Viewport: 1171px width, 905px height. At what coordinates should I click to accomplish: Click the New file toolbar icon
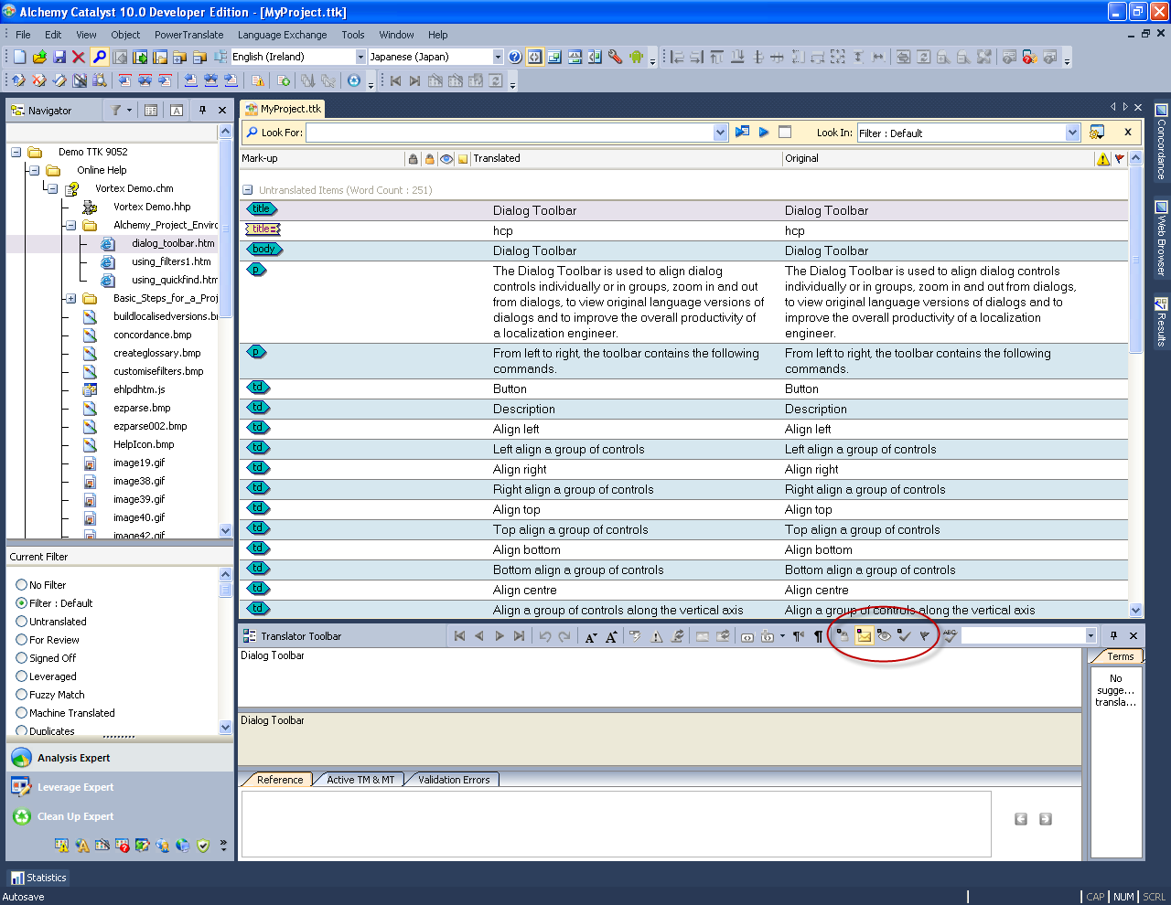(20, 57)
